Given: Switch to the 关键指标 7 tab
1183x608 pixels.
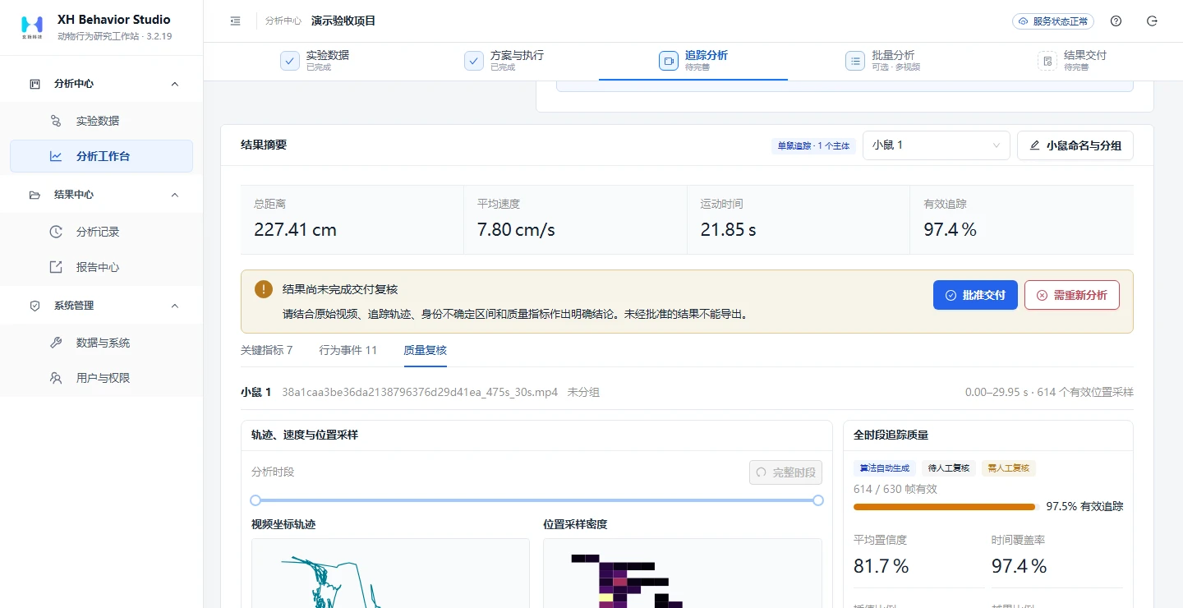Looking at the screenshot, I should click(x=267, y=350).
